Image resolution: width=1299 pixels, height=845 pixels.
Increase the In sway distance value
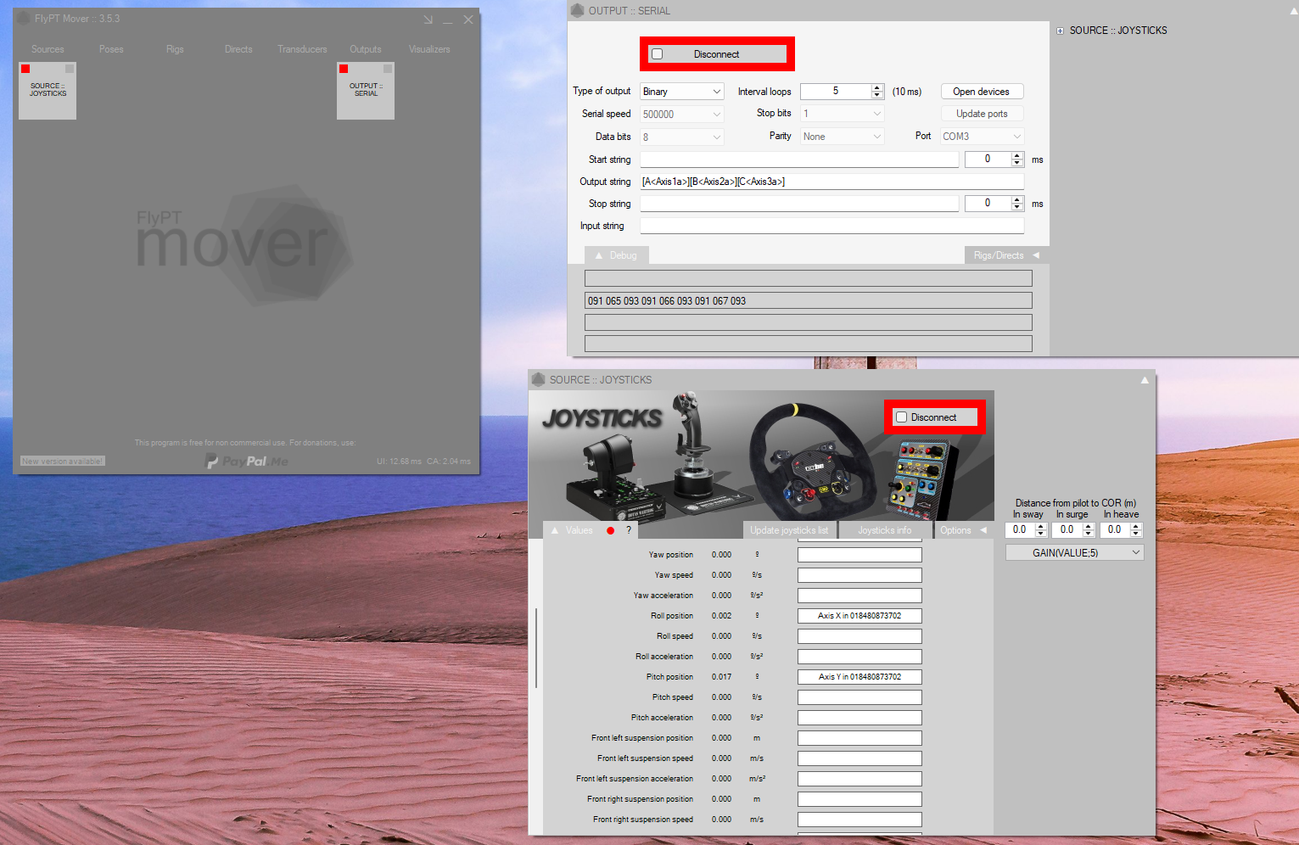[1041, 526]
